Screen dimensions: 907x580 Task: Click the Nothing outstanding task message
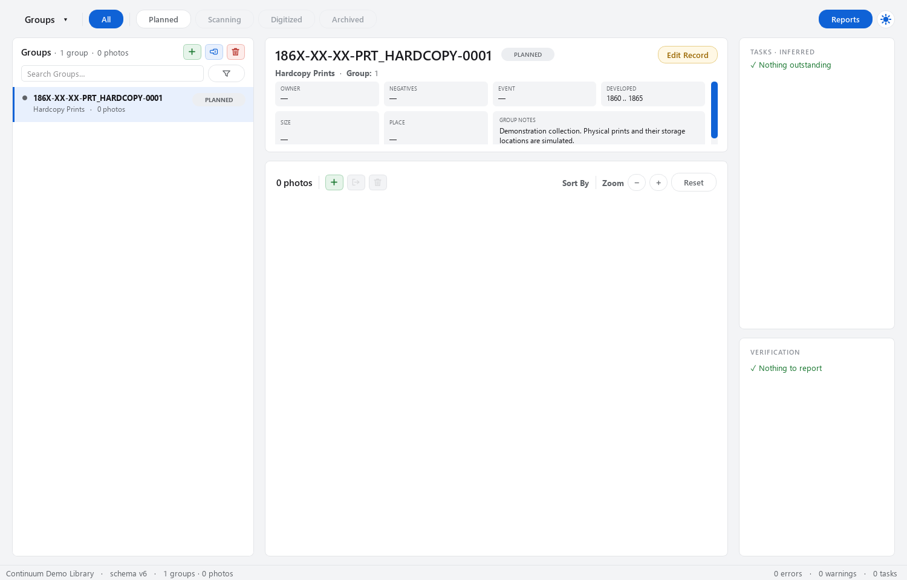[791, 65]
